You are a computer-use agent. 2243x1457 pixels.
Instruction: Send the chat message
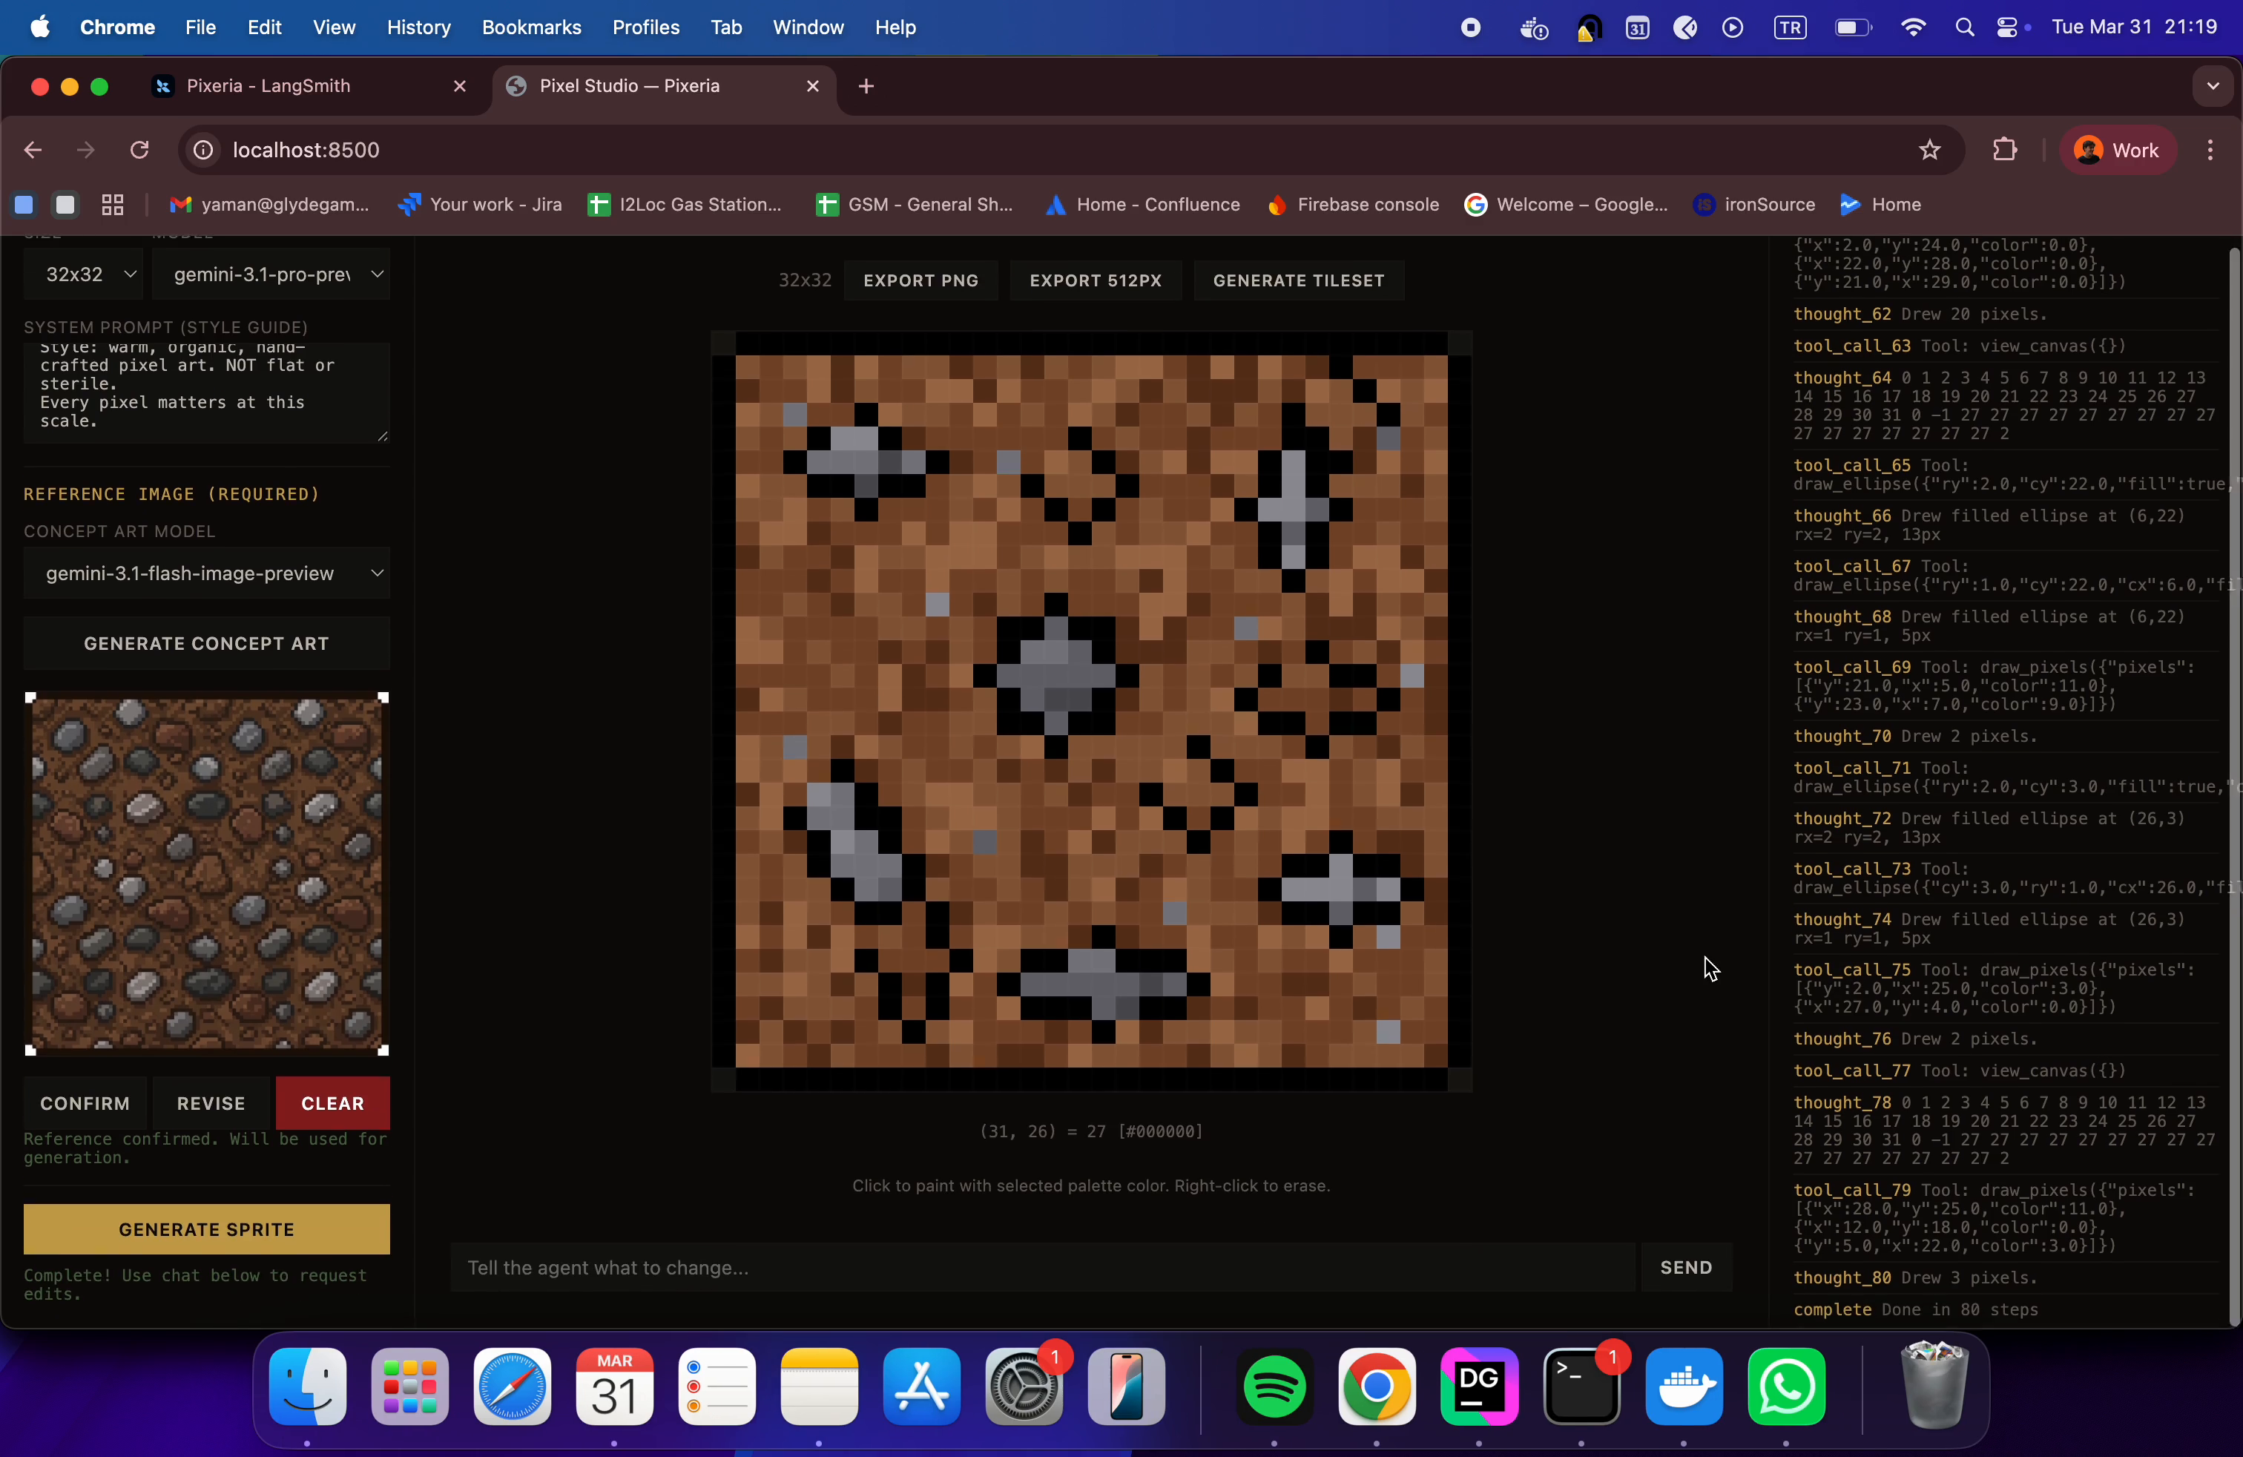tap(1686, 1268)
